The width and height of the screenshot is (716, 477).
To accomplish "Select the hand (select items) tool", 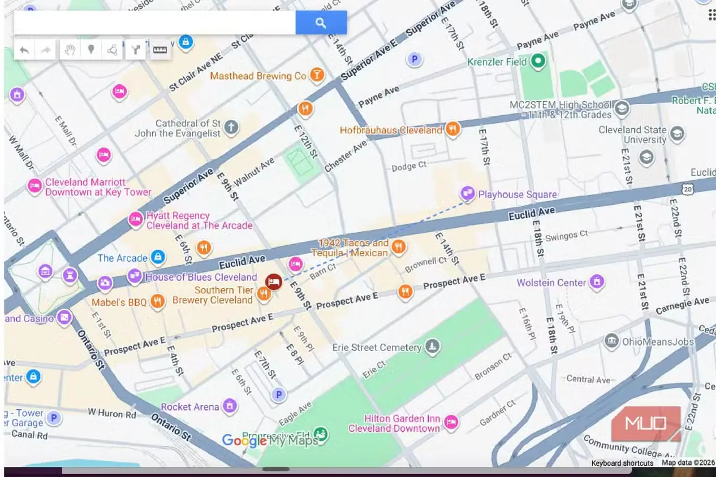I will click(70, 50).
